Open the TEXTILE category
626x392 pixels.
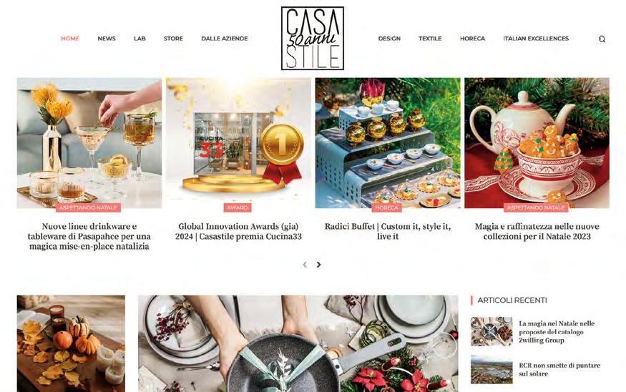(x=430, y=39)
